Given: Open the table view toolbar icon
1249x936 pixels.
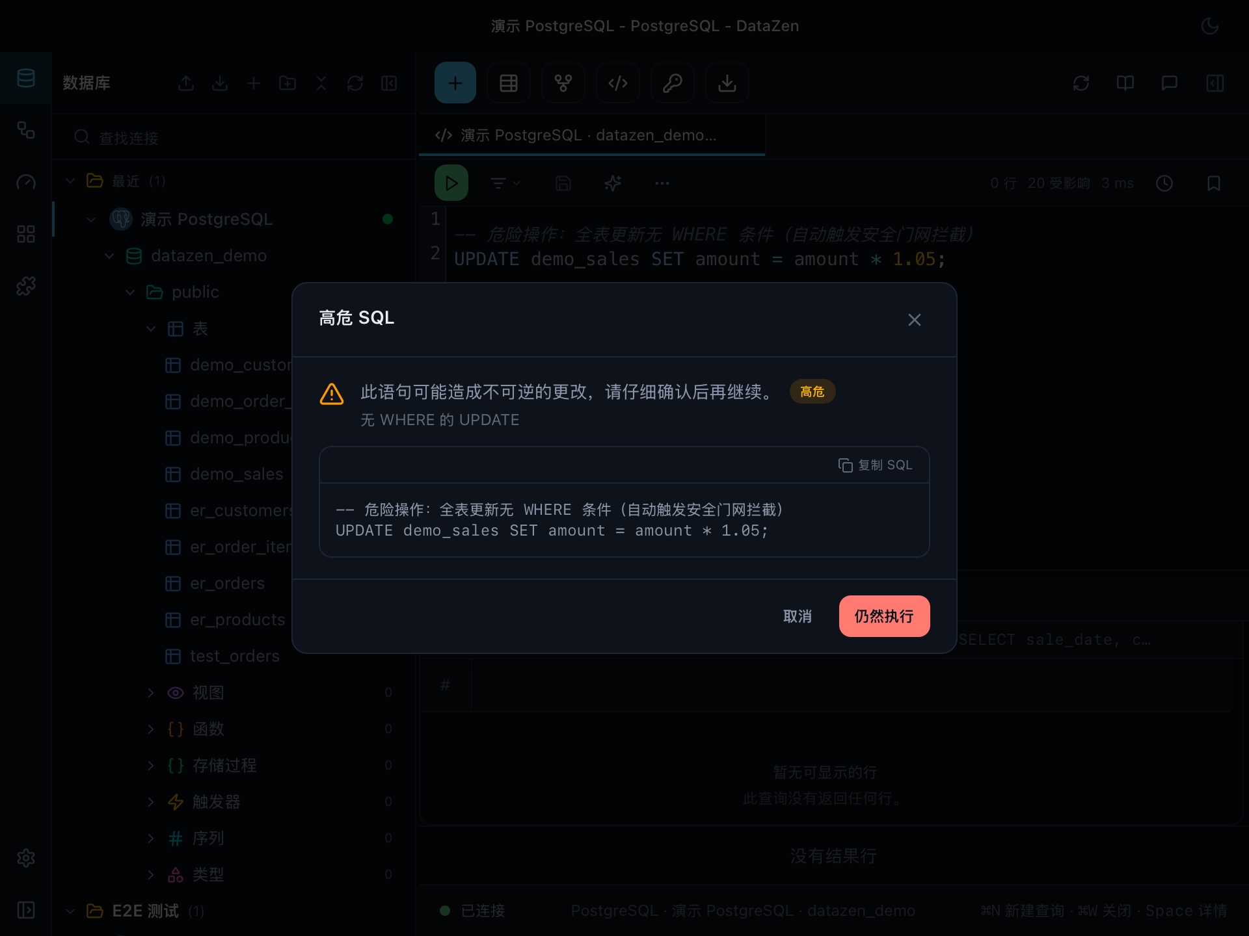Looking at the screenshot, I should (509, 83).
